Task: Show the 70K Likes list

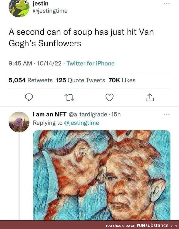Action: tap(122, 80)
